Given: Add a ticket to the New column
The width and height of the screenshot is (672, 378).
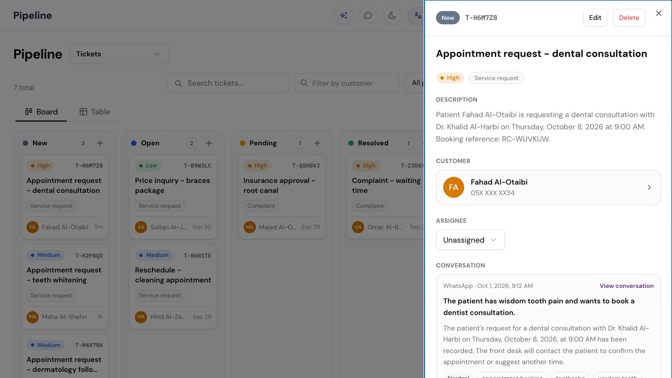Looking at the screenshot, I should click(100, 143).
